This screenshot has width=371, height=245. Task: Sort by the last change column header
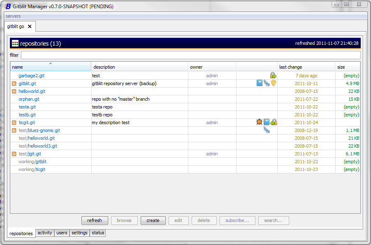(x=306, y=67)
